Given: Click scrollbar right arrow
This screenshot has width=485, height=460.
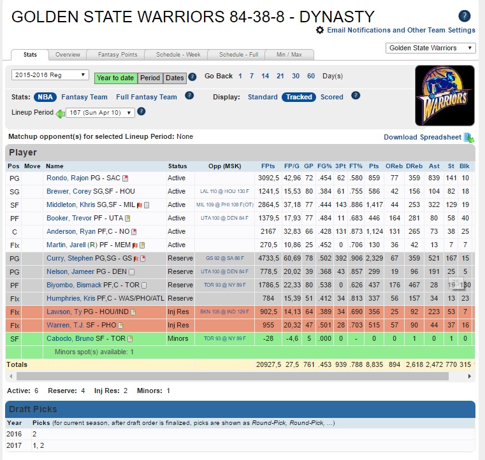Looking at the screenshot, I should tap(470, 377).
